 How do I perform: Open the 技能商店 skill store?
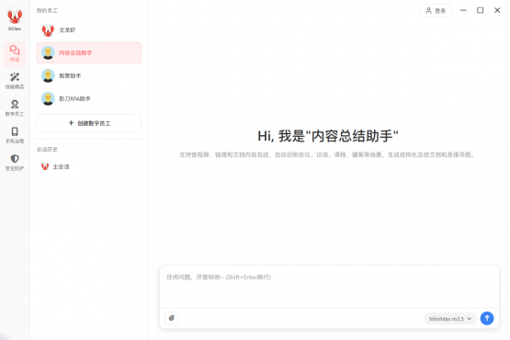pyautogui.click(x=15, y=81)
